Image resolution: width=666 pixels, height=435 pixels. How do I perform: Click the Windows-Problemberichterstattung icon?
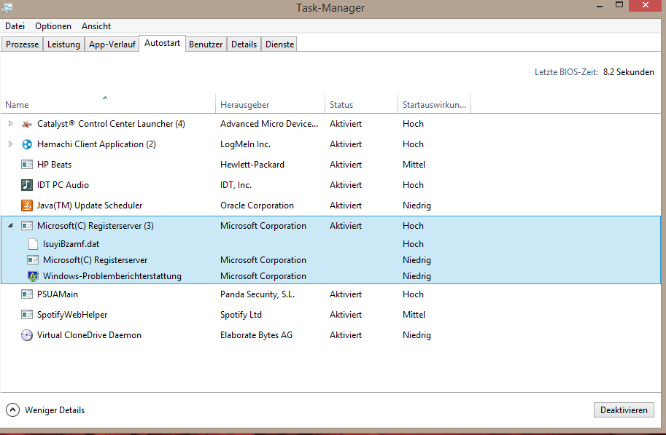coord(33,276)
